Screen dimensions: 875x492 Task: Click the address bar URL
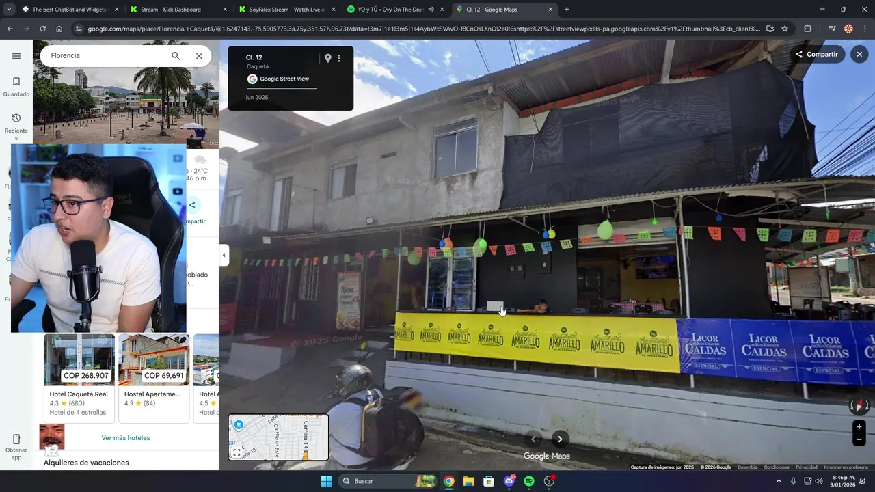pos(423,29)
